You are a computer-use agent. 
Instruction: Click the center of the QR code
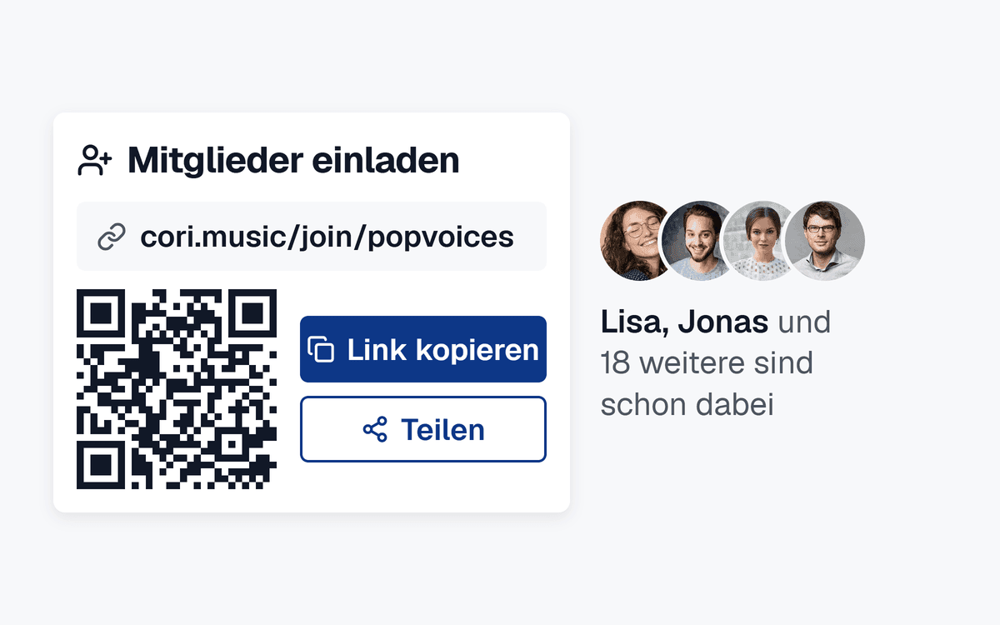177,389
